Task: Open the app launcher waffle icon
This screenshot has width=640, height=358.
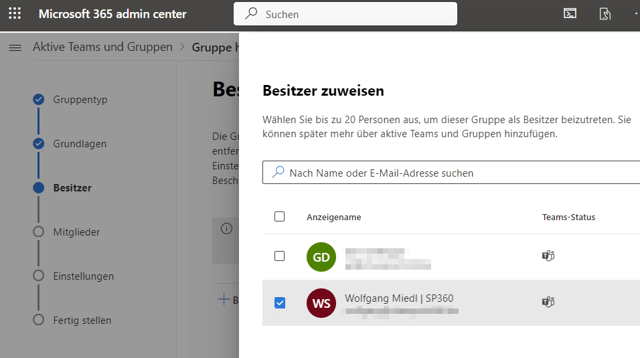Action: point(15,13)
